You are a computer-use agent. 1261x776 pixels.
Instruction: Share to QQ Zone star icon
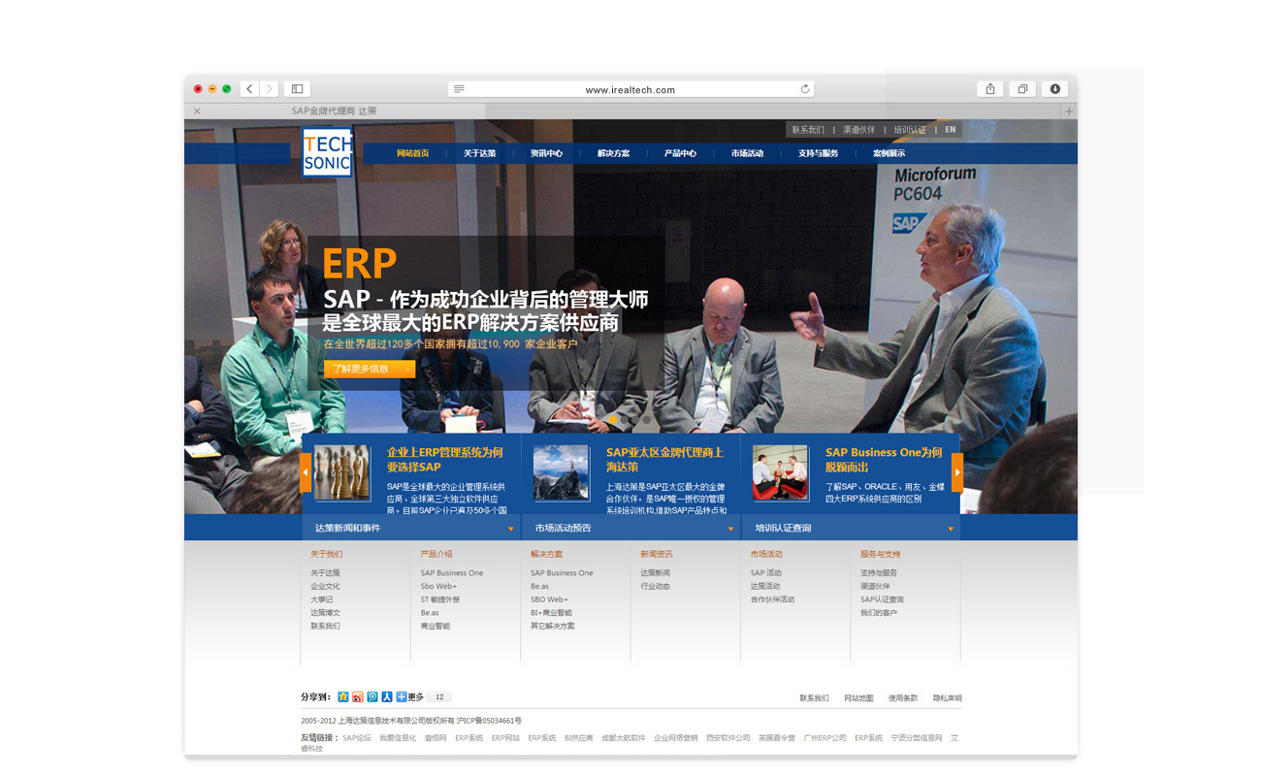pyautogui.click(x=342, y=696)
